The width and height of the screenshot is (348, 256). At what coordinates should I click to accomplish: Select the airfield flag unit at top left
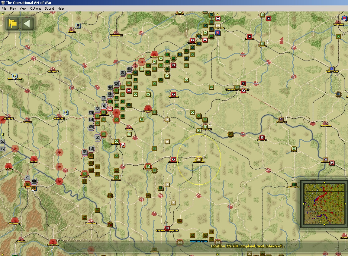(x=78, y=26)
